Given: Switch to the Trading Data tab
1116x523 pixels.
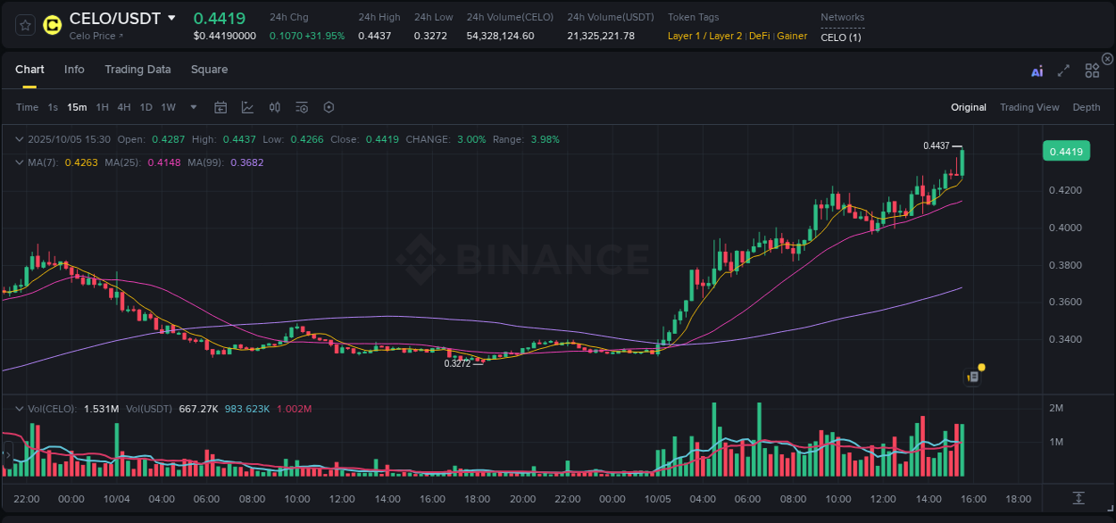Looking at the screenshot, I should pyautogui.click(x=137, y=69).
